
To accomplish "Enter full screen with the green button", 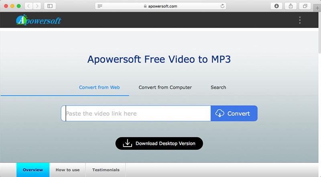I will coord(18,6).
